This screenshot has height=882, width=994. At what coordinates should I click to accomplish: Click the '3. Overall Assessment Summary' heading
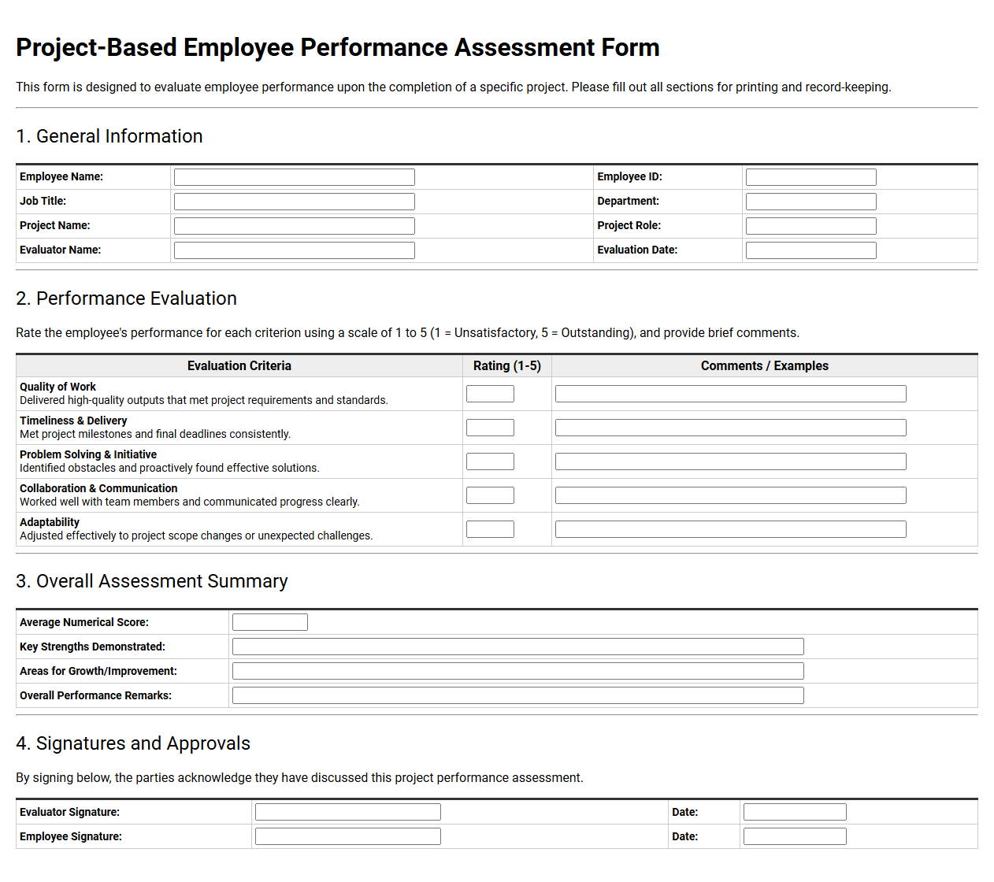152,581
